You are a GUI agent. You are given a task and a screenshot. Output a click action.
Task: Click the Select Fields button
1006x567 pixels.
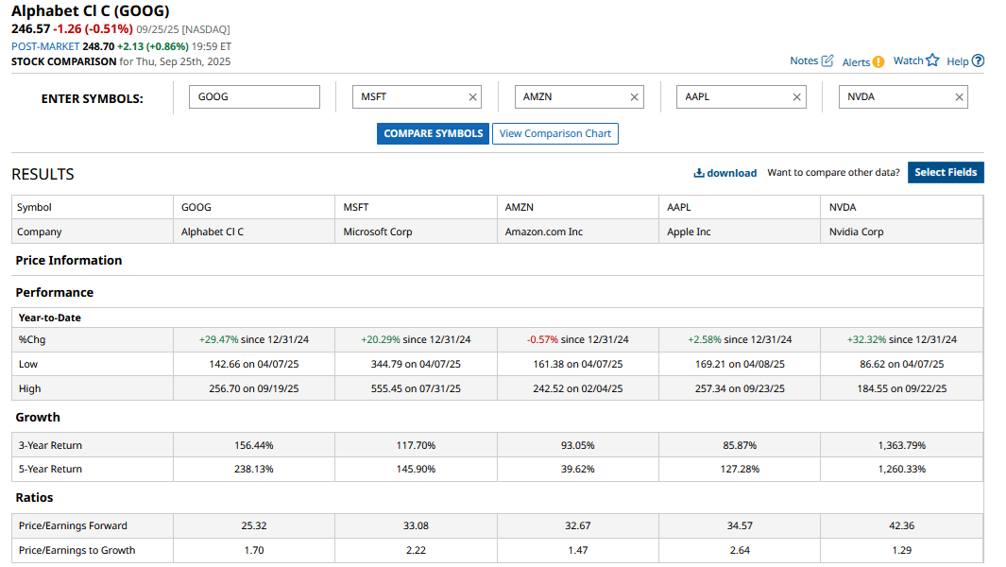(x=946, y=172)
